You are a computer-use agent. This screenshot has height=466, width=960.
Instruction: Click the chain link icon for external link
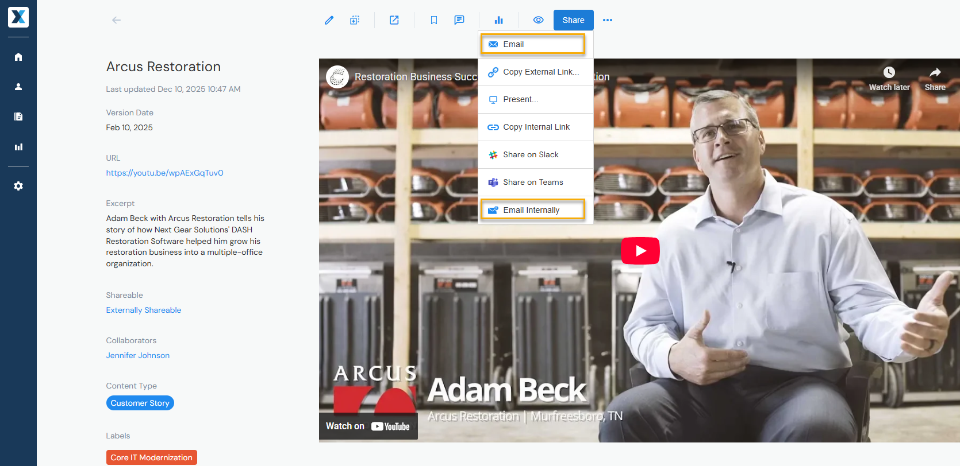[493, 72]
